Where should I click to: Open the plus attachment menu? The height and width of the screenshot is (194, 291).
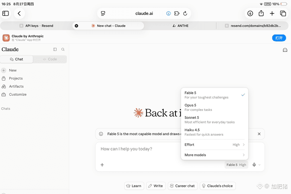click(x=102, y=165)
